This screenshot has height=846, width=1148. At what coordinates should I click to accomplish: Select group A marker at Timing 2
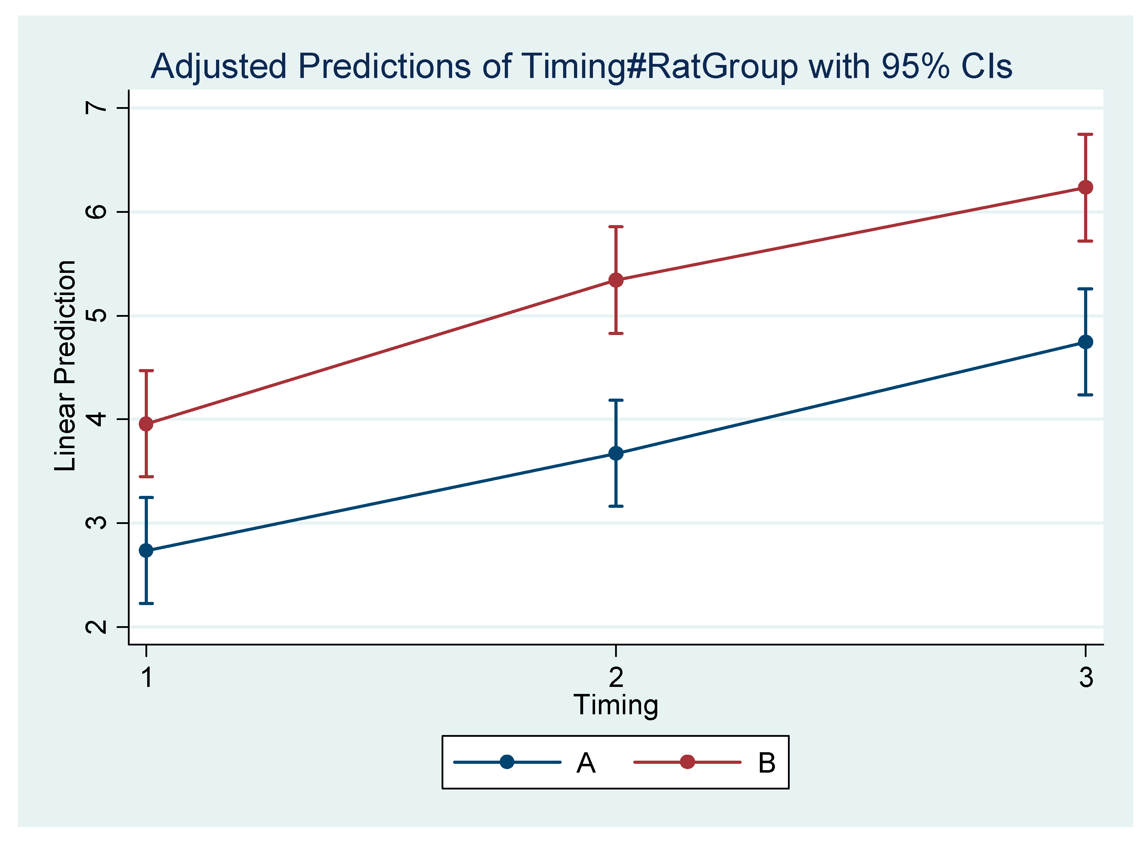616,453
